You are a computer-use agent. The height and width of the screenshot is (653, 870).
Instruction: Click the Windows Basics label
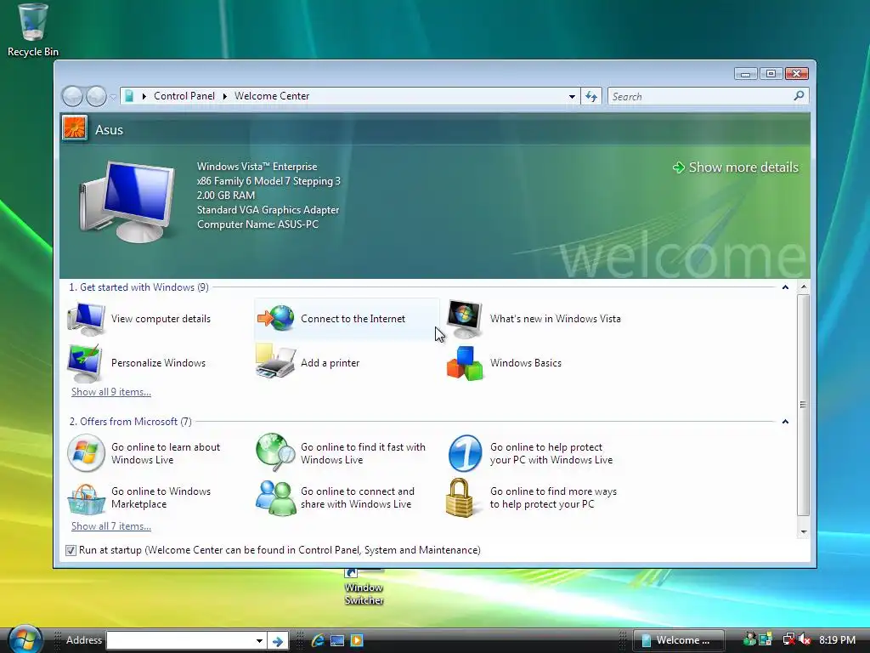(x=525, y=363)
